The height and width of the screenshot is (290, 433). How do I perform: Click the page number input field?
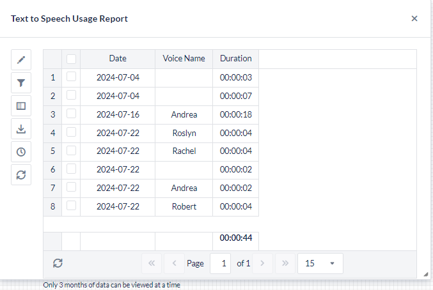220,263
